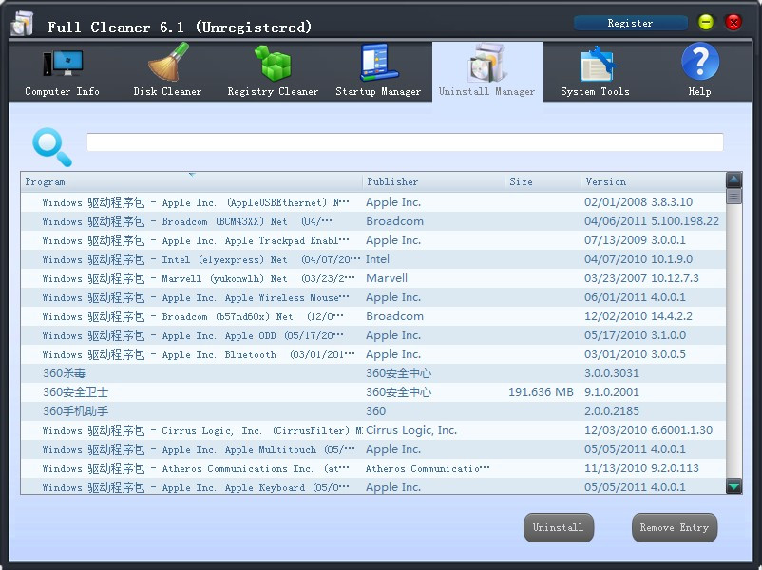Screen dimensions: 762x570
Task: Focus the program search field
Action: coord(405,142)
